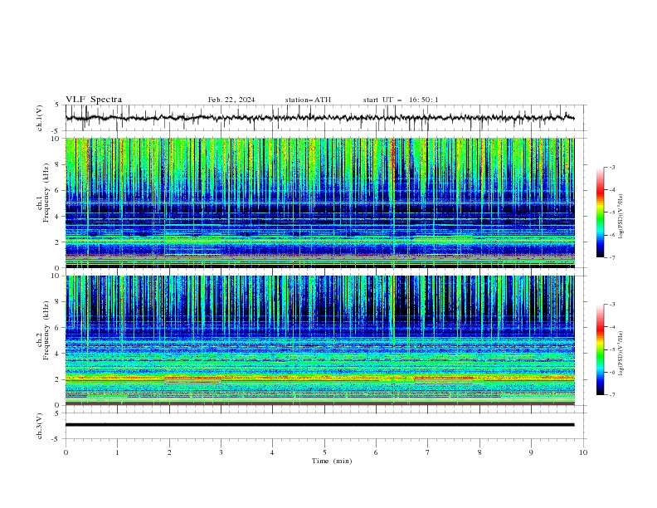
Task: Click the lower "log(PSD)(V²/Hz)" colorbar label
Action: (621, 353)
